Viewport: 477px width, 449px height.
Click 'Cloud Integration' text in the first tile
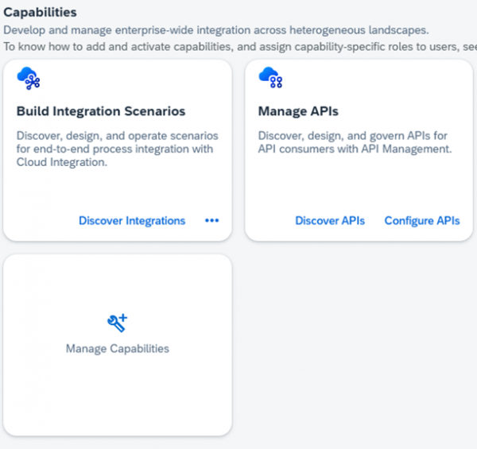(x=61, y=163)
